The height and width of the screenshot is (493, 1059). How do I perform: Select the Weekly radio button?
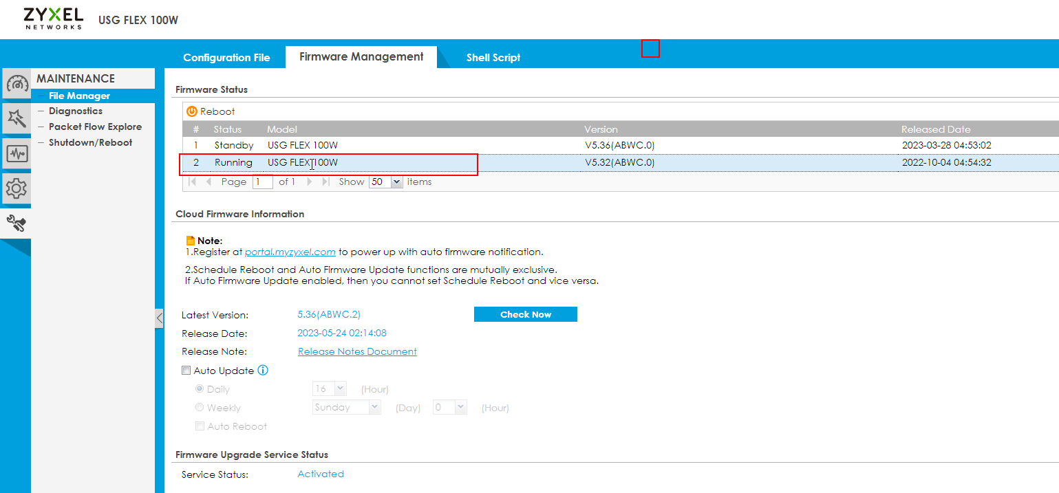(200, 408)
